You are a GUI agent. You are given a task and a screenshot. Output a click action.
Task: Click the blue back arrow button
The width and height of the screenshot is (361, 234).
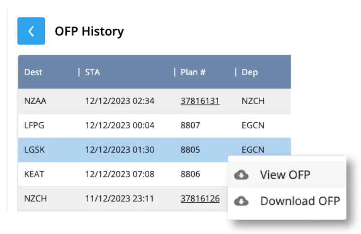click(31, 31)
